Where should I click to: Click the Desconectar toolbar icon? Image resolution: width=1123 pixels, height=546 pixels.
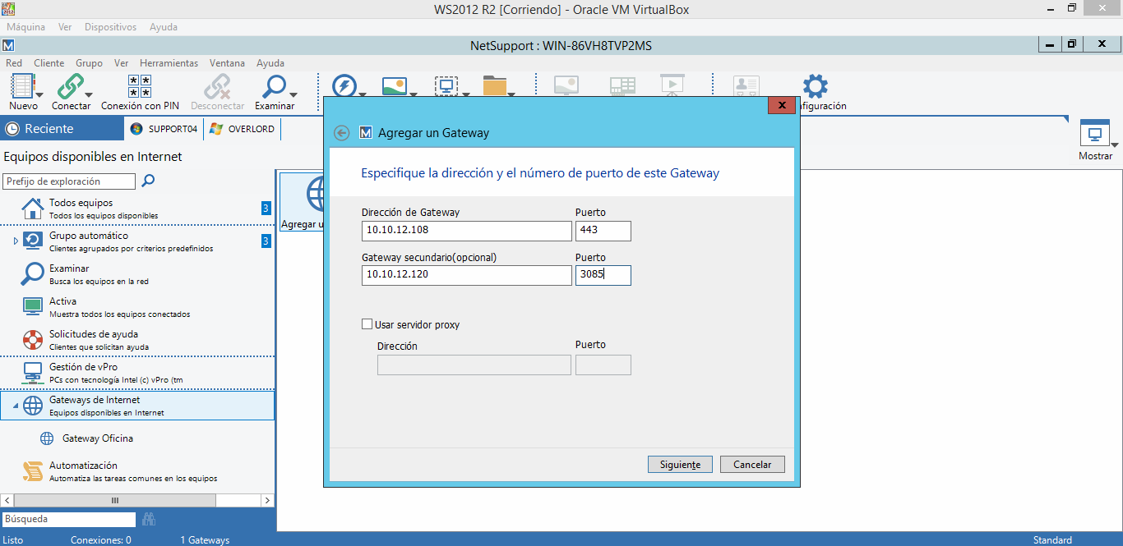coord(217,86)
